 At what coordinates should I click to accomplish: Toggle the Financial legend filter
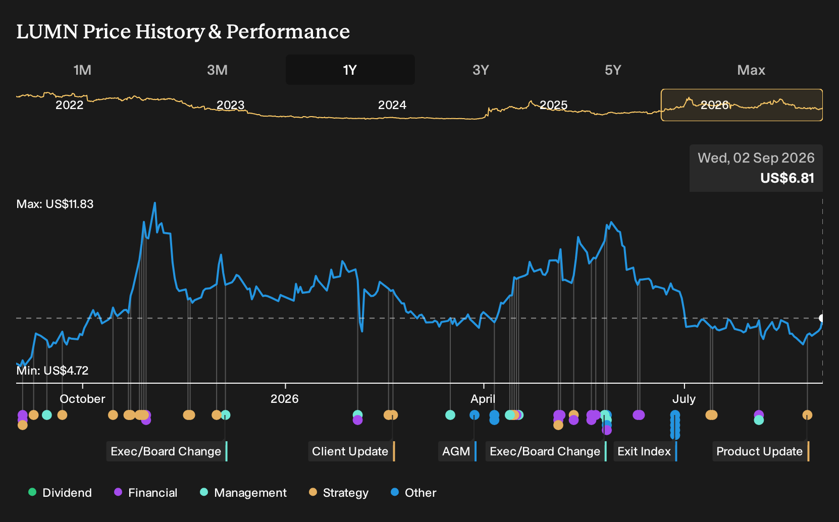(146, 493)
